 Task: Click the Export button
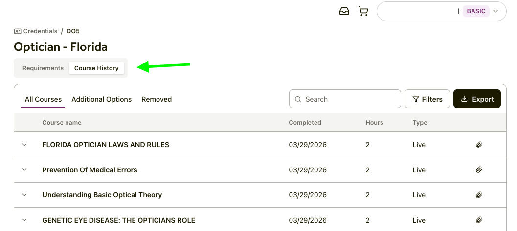coord(477,99)
